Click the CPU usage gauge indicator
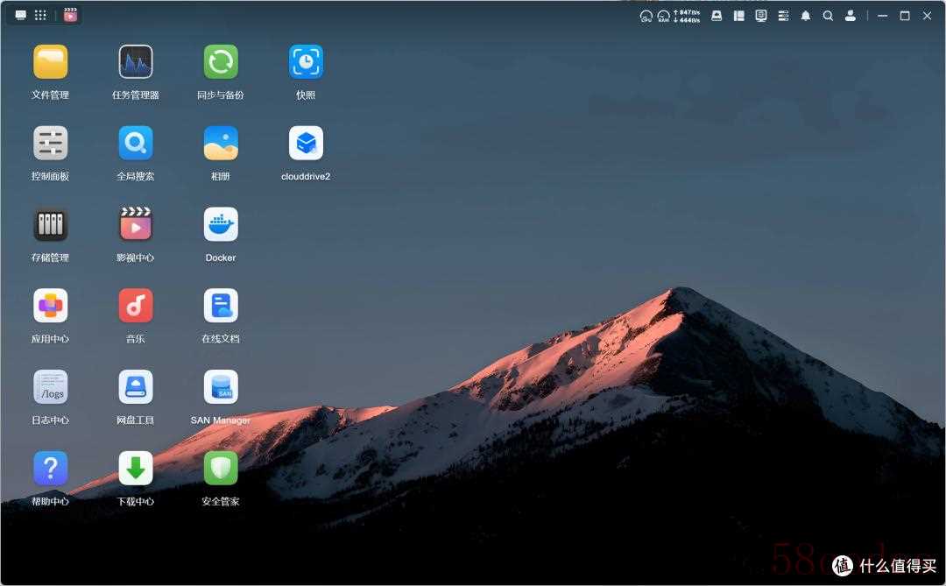Image resolution: width=946 pixels, height=586 pixels. pyautogui.click(x=646, y=16)
